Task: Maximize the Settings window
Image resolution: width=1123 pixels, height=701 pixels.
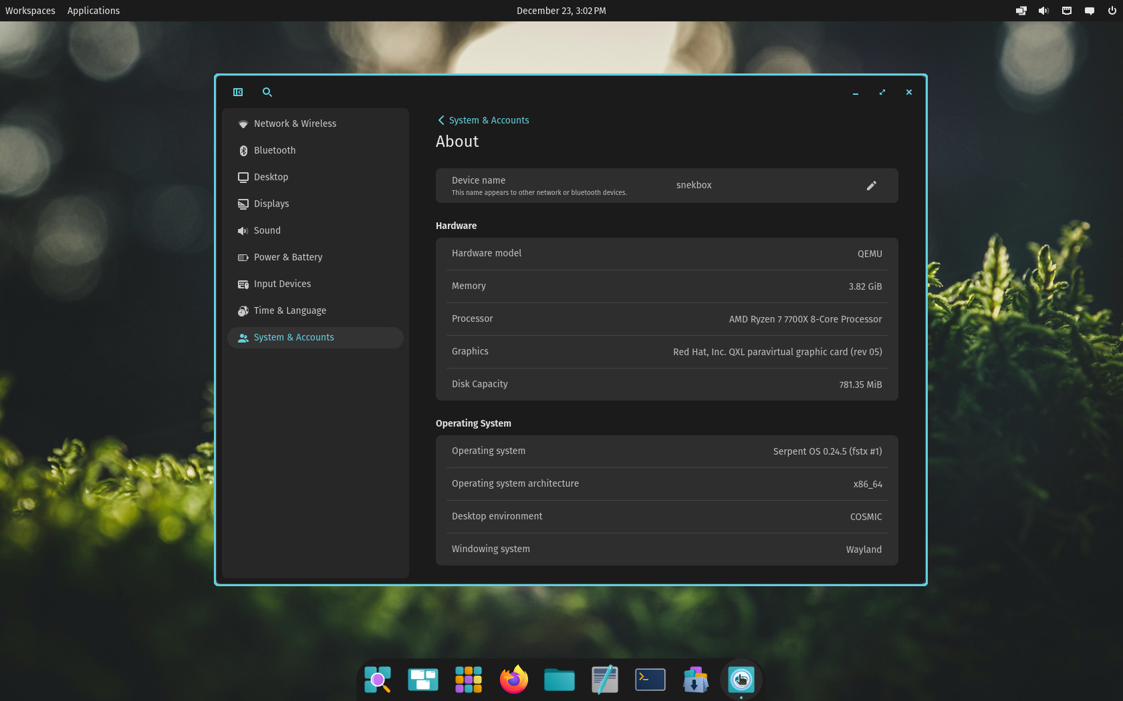Action: (x=882, y=92)
